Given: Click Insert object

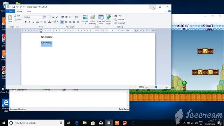Looking at the screenshot, I should 108,20.
